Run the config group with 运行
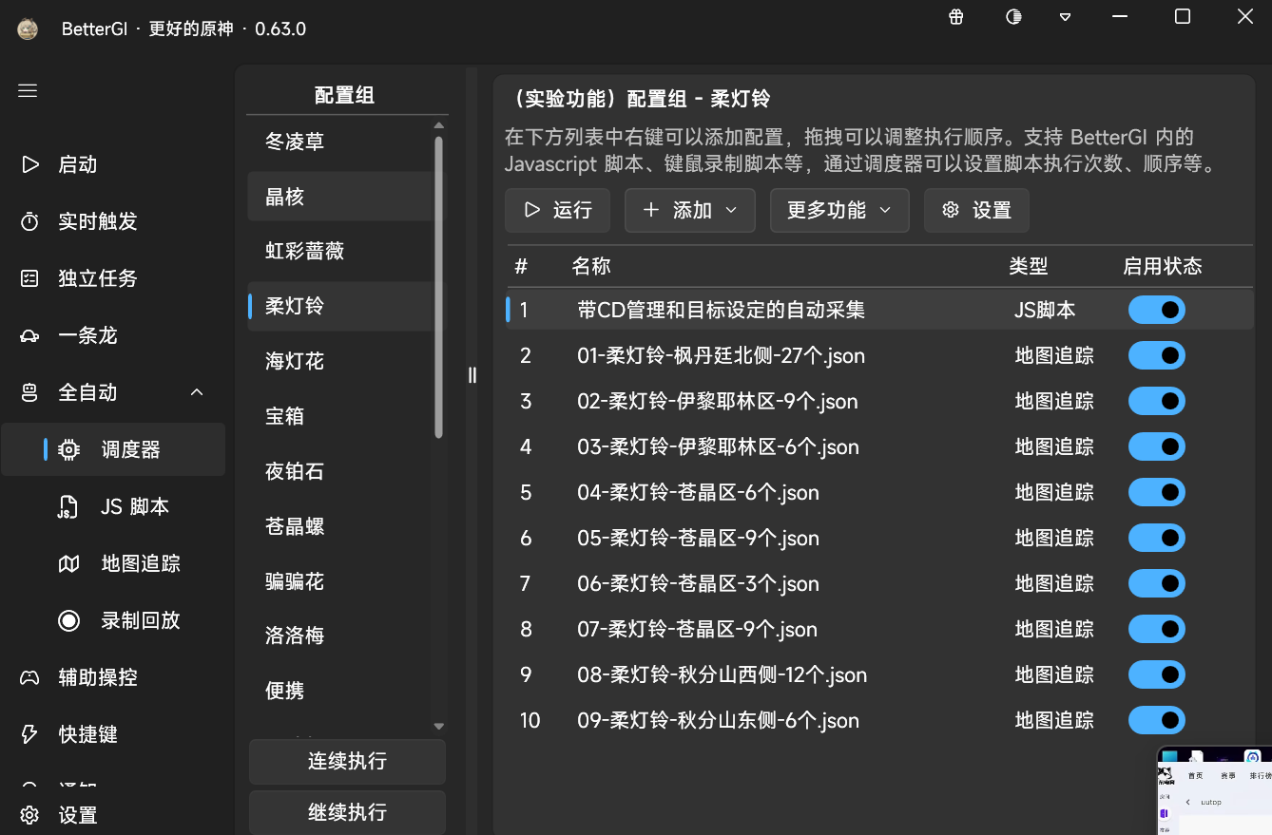The width and height of the screenshot is (1272, 835). [x=557, y=210]
